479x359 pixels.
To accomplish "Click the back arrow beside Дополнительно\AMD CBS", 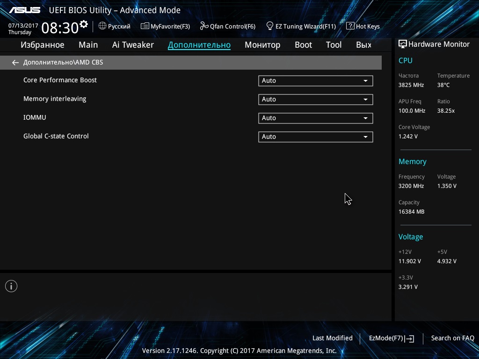I will click(15, 63).
